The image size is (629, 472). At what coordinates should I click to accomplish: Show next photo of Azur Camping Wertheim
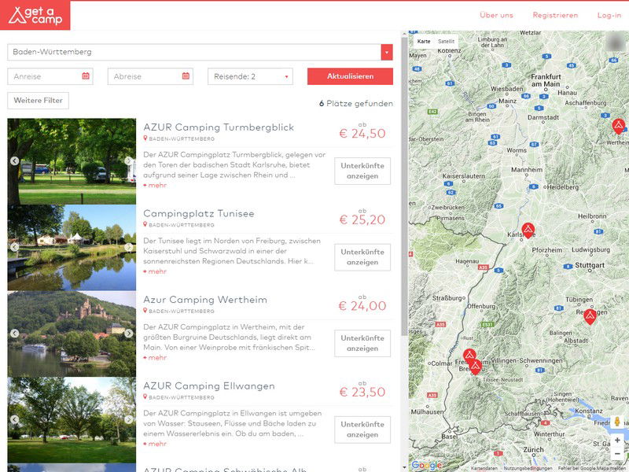128,334
